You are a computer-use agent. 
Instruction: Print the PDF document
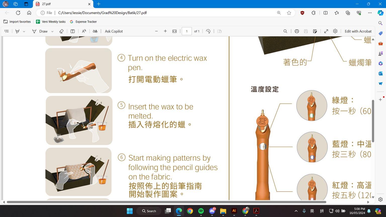[x=297, y=31]
